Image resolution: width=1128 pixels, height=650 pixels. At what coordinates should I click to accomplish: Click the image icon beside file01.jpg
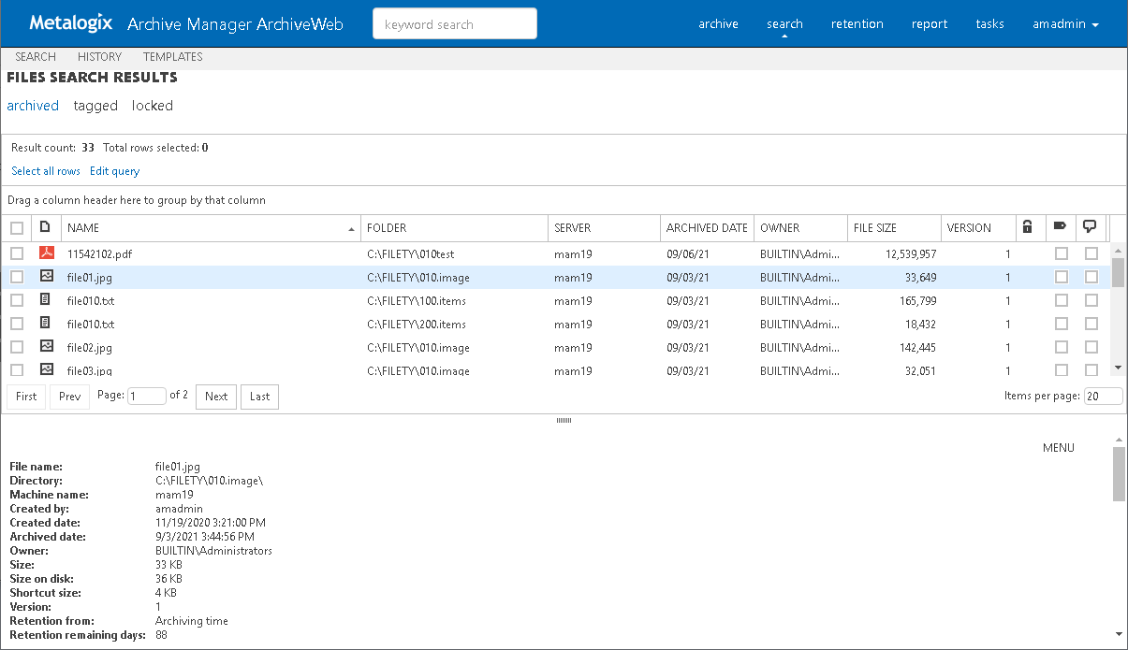click(x=47, y=277)
